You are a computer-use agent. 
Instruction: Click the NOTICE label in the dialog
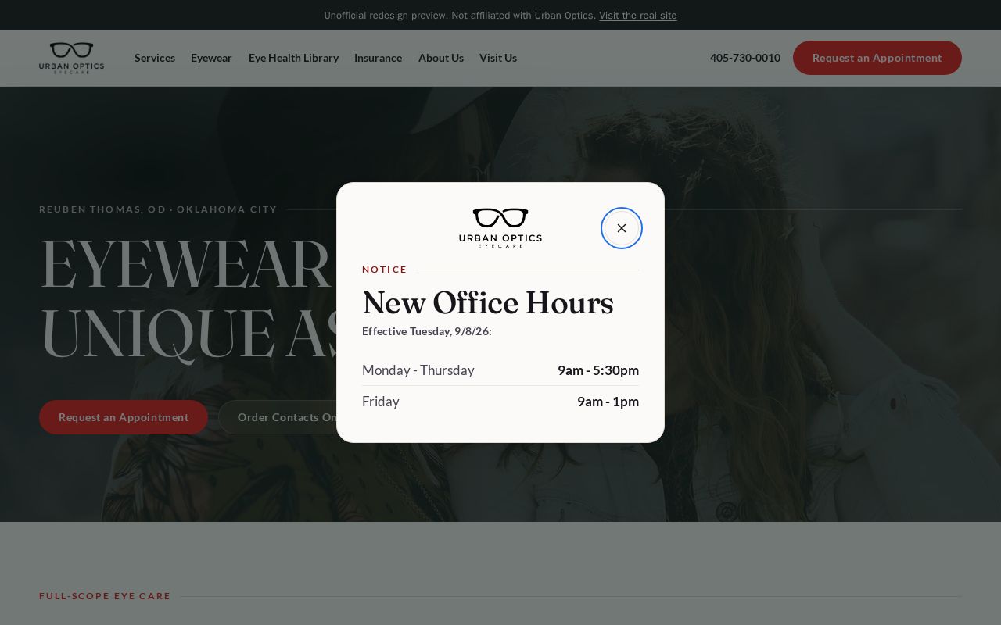(x=385, y=270)
